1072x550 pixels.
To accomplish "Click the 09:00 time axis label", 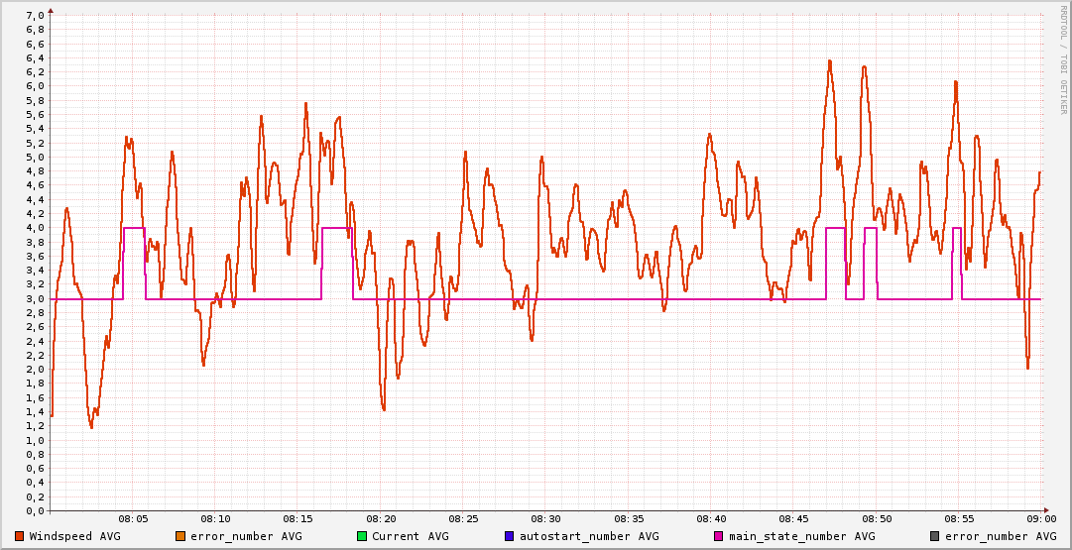I will coord(1040,518).
